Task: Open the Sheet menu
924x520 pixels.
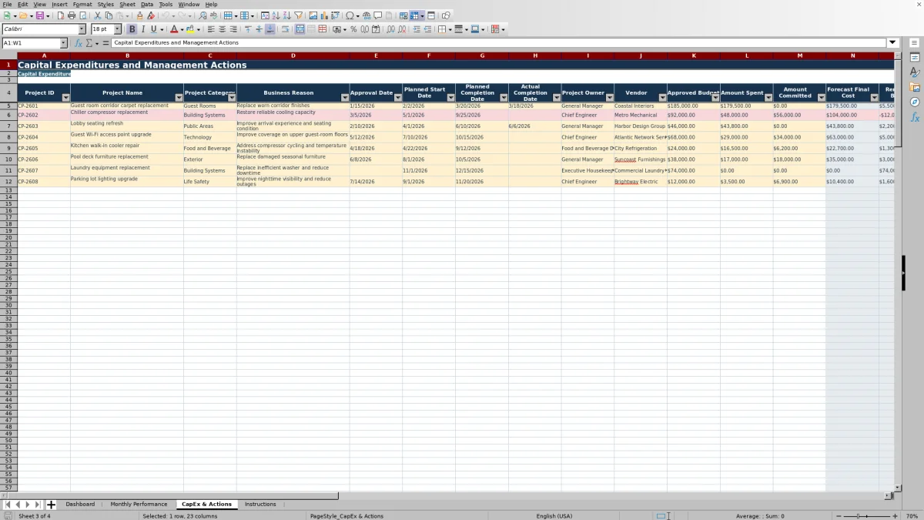Action: click(127, 4)
